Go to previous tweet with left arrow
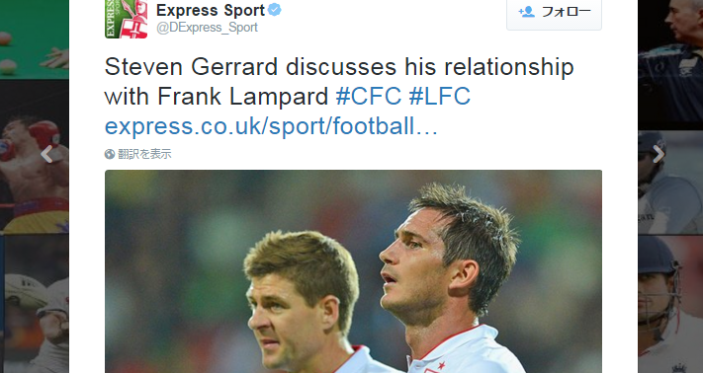The image size is (703, 373). pyautogui.click(x=46, y=154)
